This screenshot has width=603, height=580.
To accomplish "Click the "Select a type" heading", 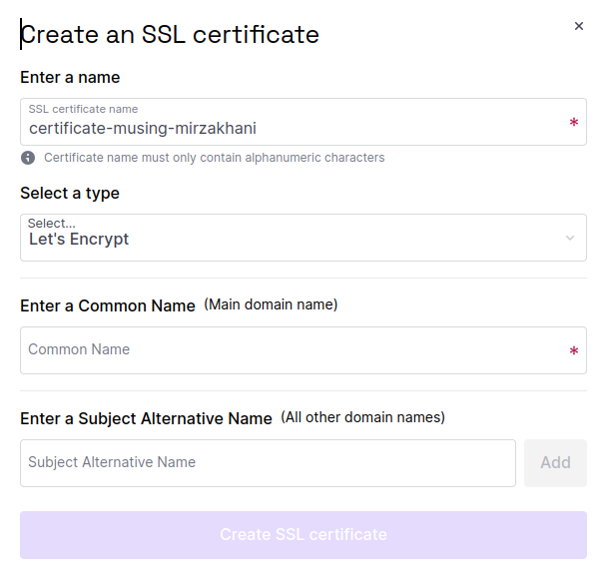I will pyautogui.click(x=70, y=194).
